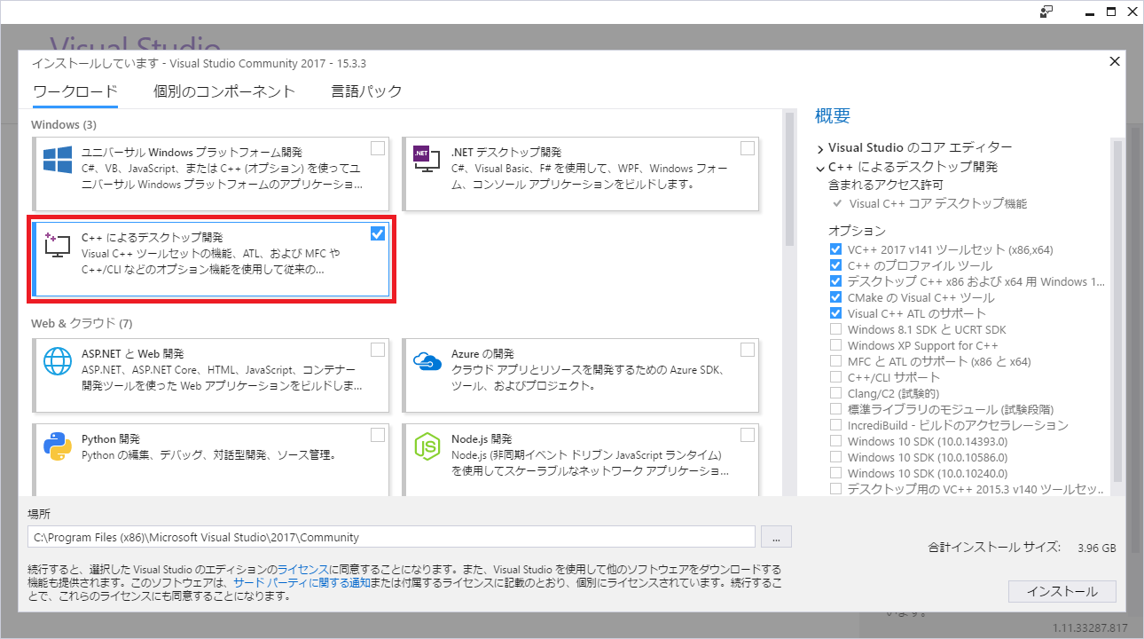Viewport: 1144px width, 639px height.
Task: Click the Visual C++ コア デスクトップ機能 entry
Action: [937, 204]
